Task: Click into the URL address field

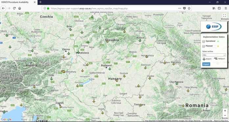Action: (114, 8)
